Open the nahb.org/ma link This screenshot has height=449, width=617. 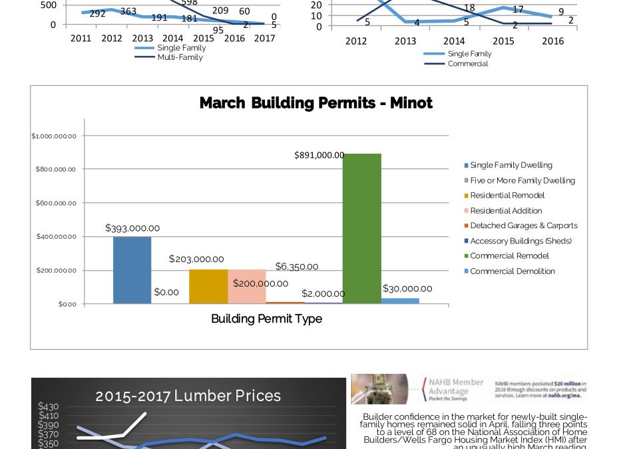tap(564, 396)
